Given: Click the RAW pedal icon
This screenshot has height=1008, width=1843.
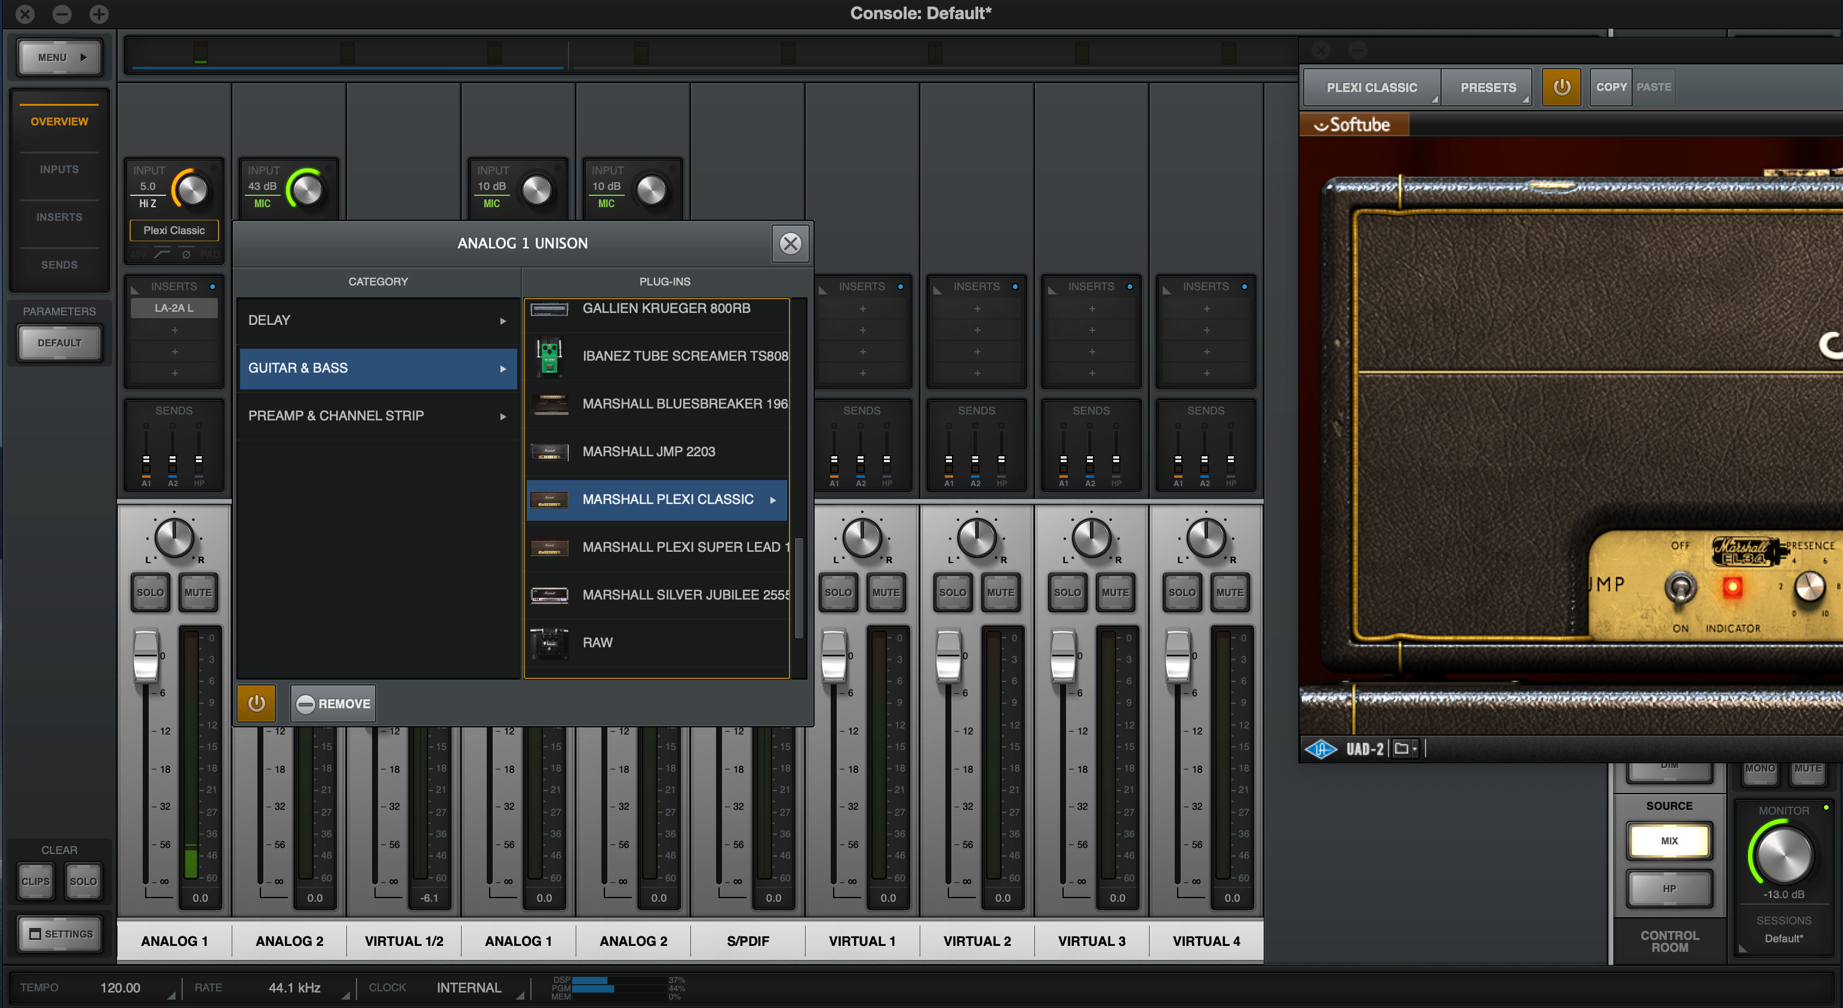Looking at the screenshot, I should (x=549, y=643).
